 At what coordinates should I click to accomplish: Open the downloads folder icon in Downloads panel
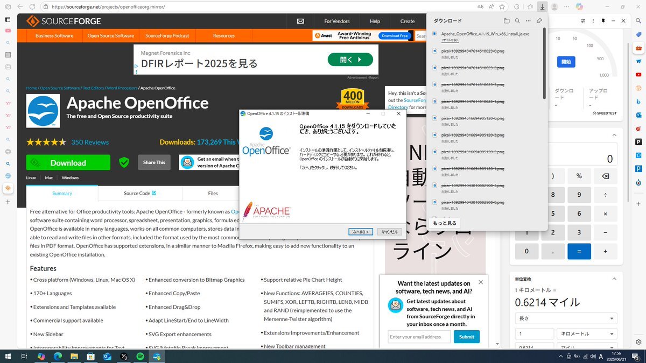point(507,21)
